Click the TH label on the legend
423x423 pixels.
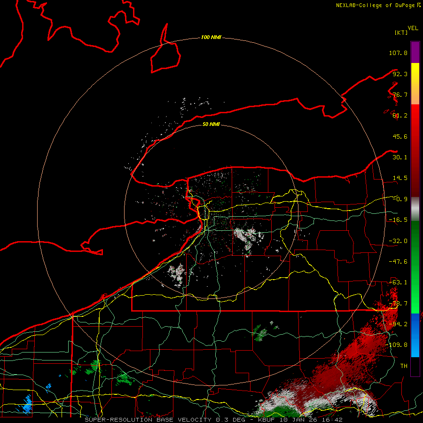click(404, 366)
